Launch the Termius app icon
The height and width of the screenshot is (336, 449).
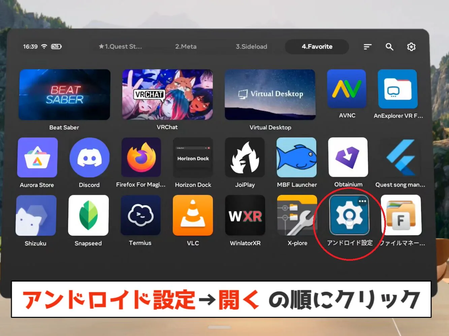(141, 215)
